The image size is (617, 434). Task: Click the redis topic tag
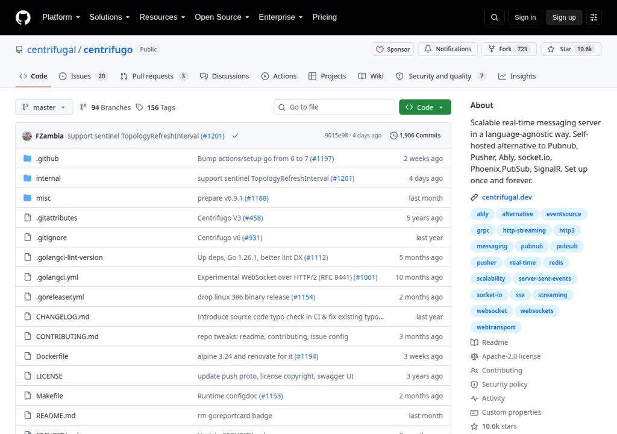556,262
